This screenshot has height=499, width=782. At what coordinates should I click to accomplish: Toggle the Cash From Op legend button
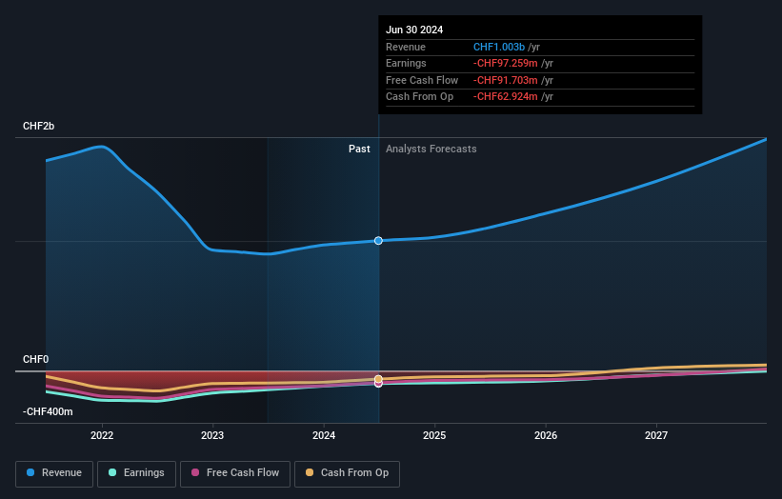pyautogui.click(x=347, y=473)
